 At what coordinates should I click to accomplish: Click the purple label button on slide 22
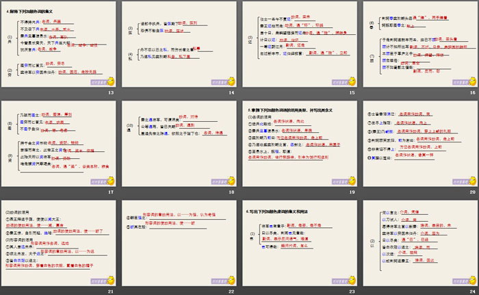(x=220, y=281)
